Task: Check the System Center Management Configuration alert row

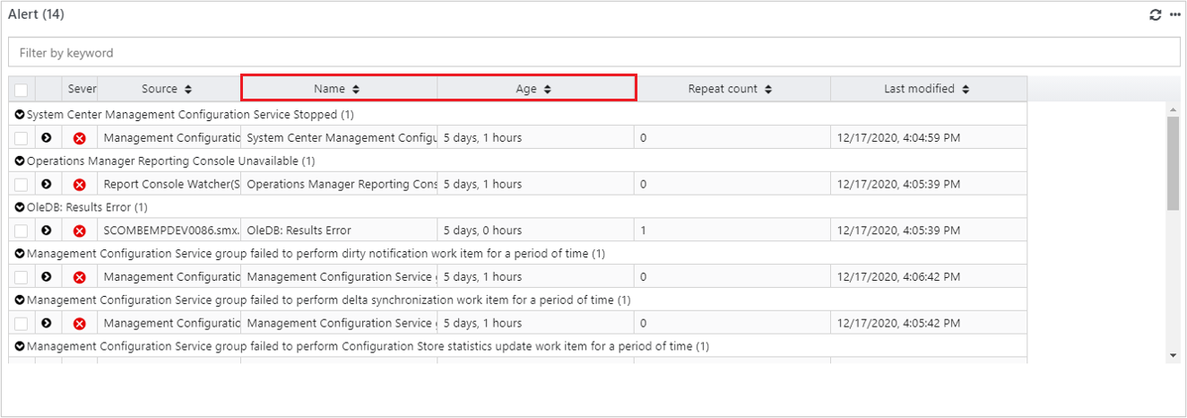Action: click(x=21, y=138)
